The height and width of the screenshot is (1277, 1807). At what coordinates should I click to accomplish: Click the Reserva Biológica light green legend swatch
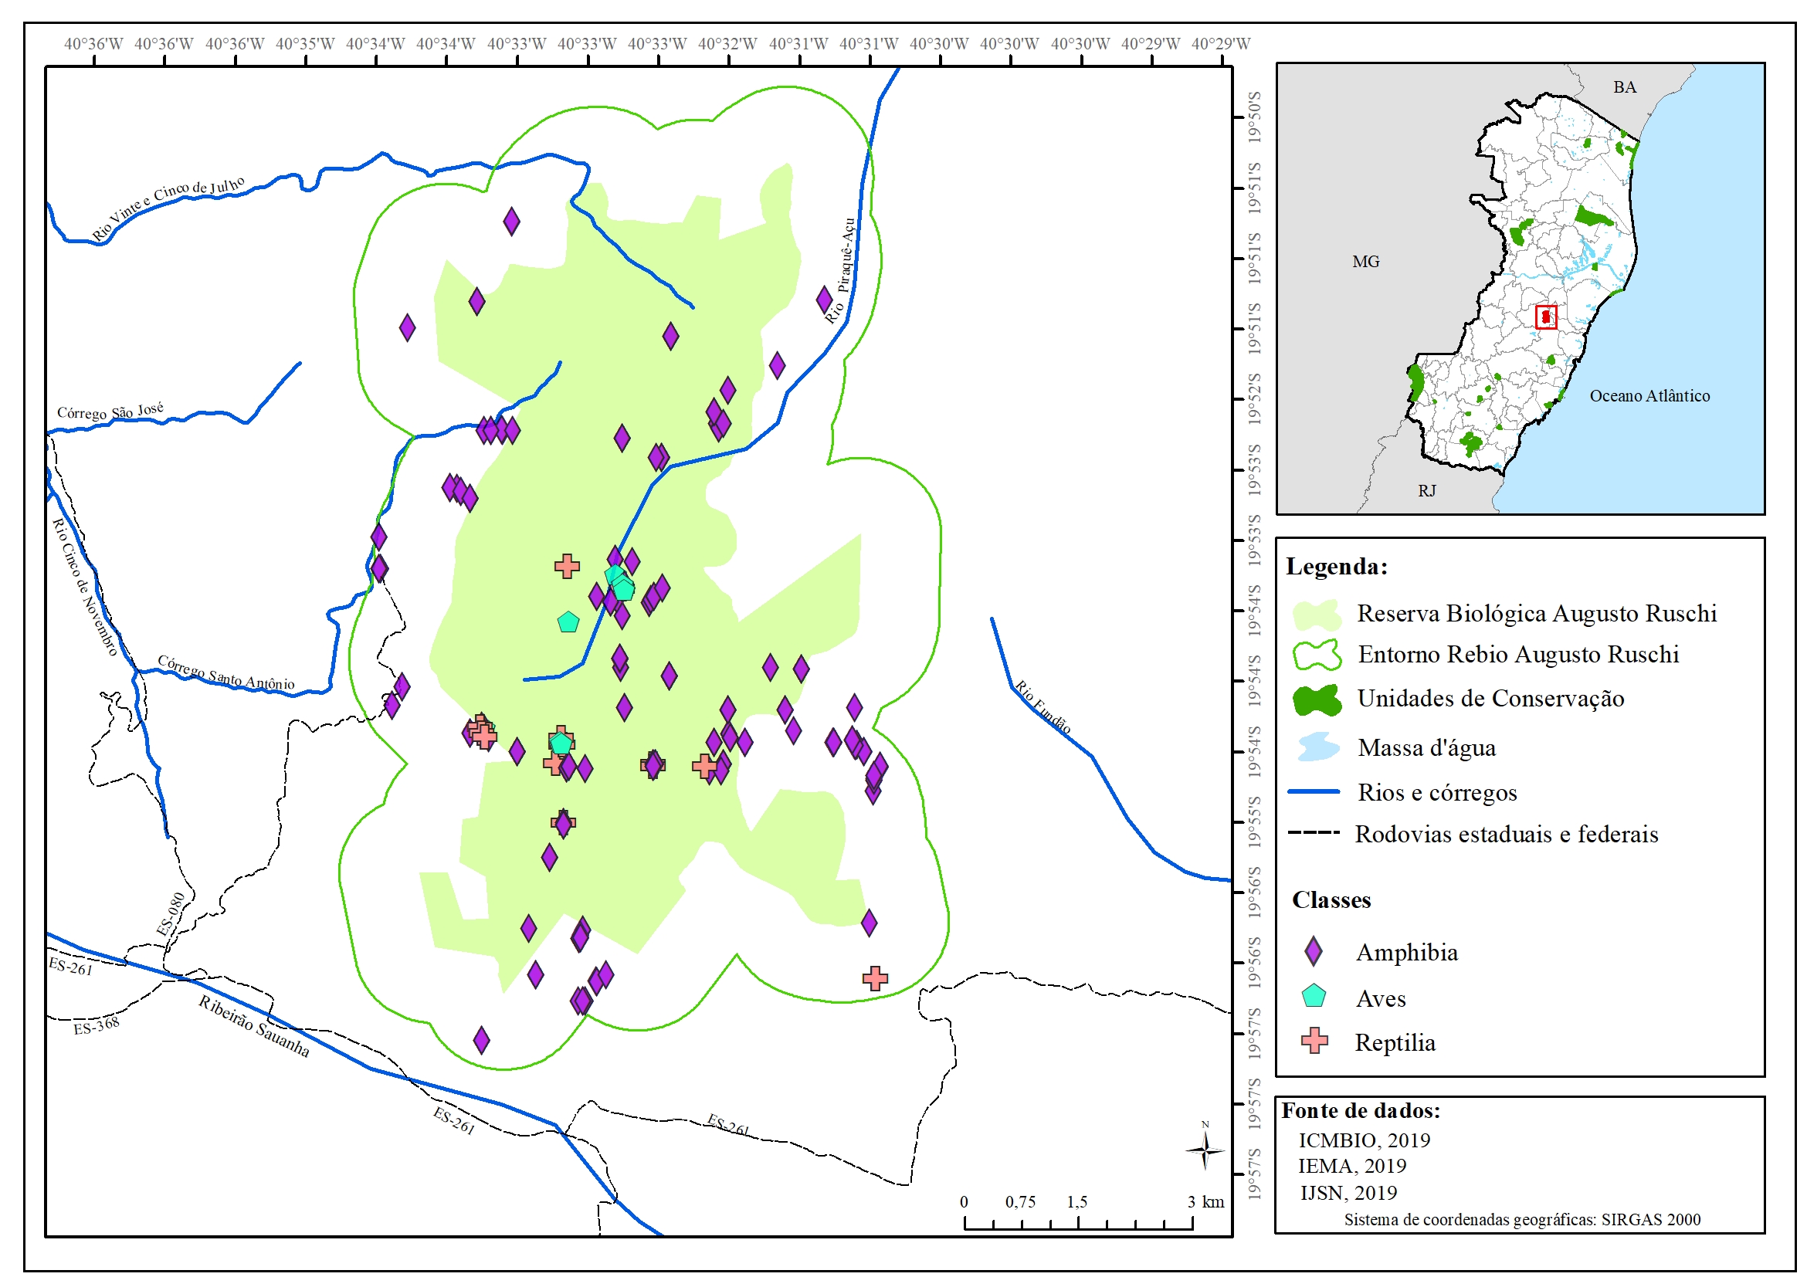(x=1316, y=614)
